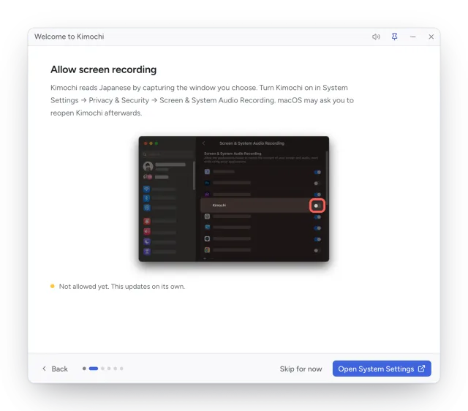Screen dimensions: 468x411
Task: Click the "Welcome to Kimochi" window title
Action: 69,37
